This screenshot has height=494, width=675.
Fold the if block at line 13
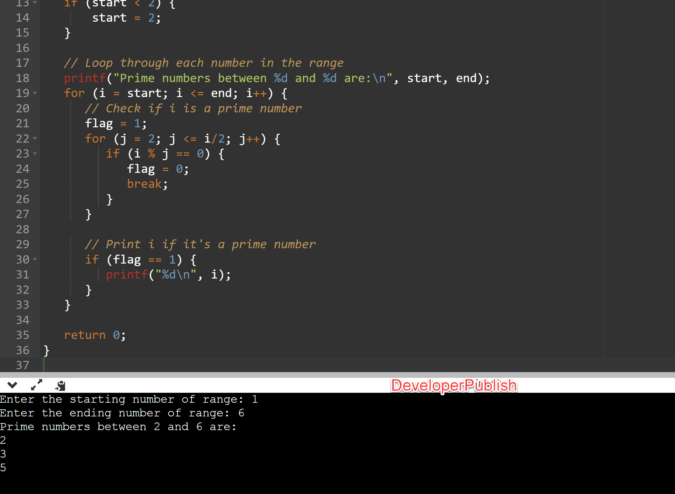[x=35, y=3]
